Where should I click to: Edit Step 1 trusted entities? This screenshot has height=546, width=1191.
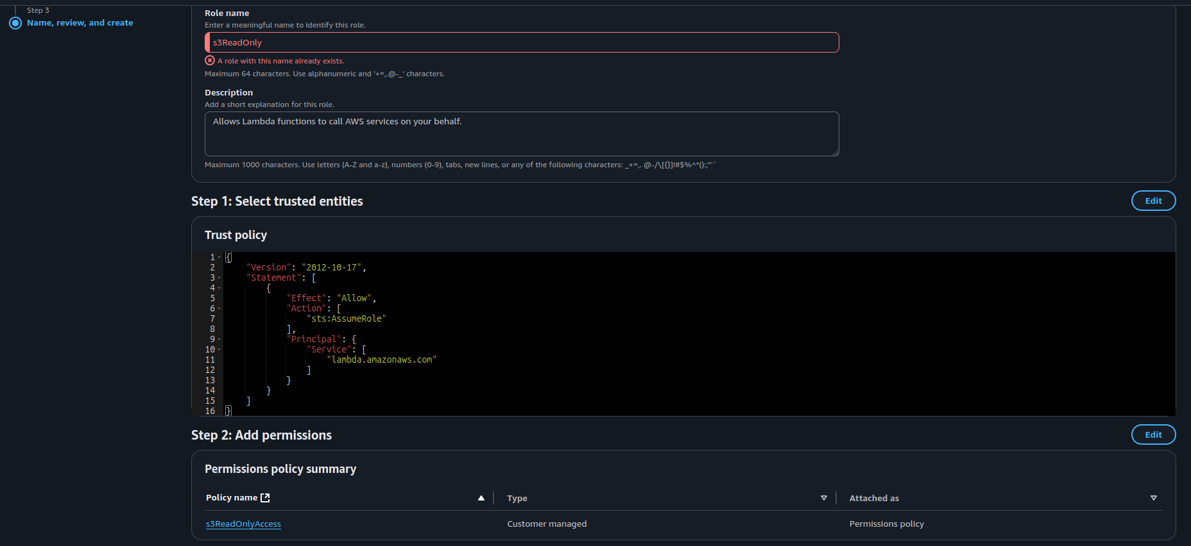(x=1153, y=201)
